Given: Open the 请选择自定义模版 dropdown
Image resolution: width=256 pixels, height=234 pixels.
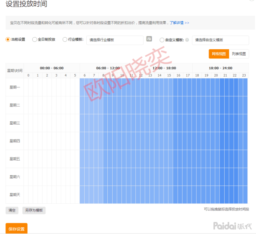Looking at the screenshot, I should [220, 40].
